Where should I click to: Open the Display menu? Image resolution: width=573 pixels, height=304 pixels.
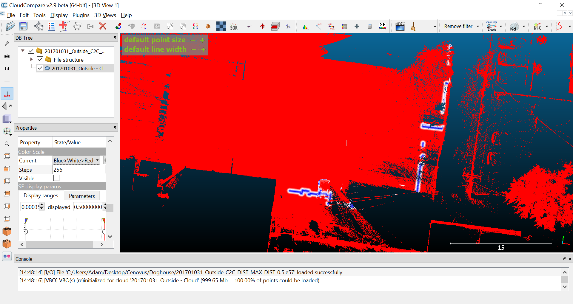(59, 15)
